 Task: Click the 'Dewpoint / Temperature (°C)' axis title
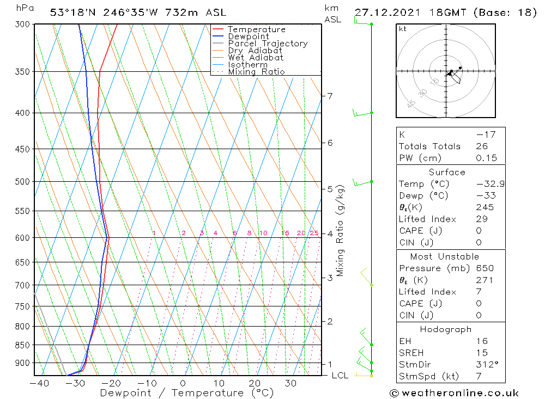click(x=186, y=393)
